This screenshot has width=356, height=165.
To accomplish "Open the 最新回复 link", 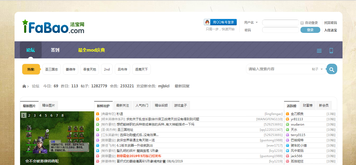I will pos(182,86).
